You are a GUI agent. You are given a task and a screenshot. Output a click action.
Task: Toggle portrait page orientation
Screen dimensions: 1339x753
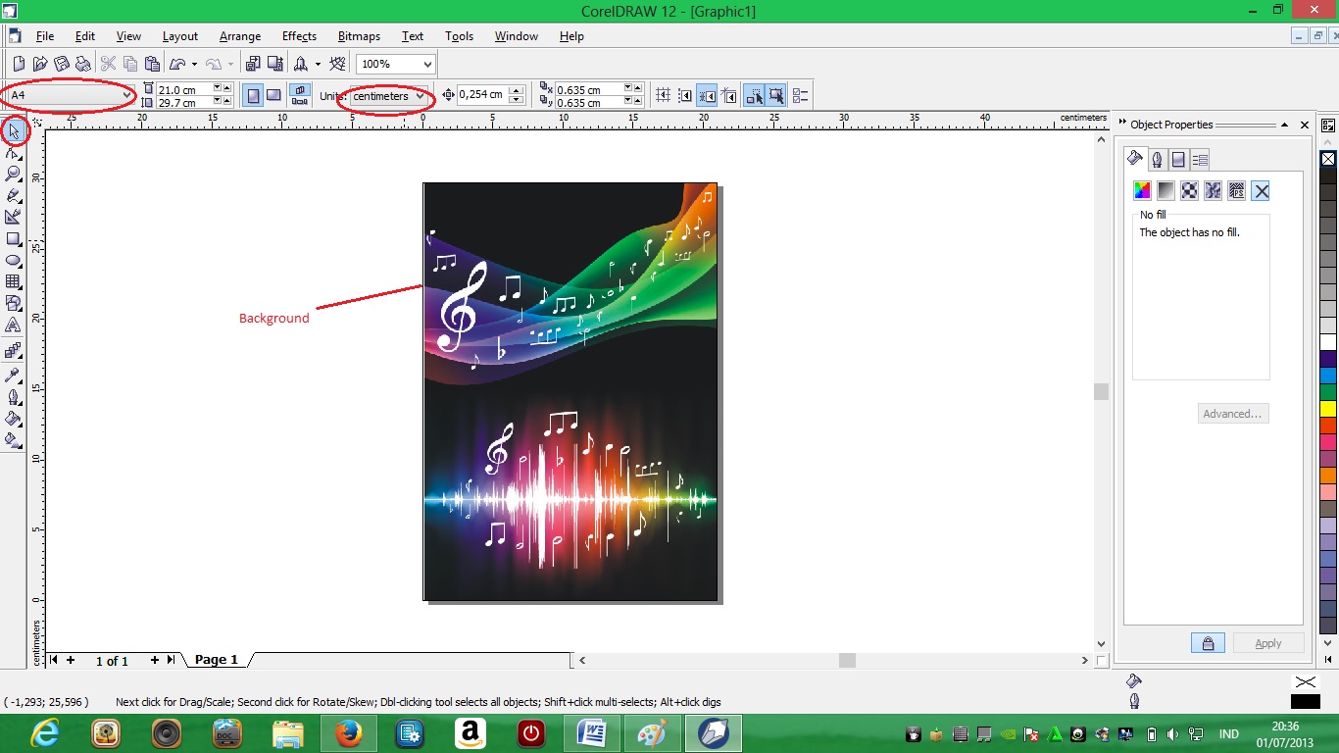click(253, 95)
